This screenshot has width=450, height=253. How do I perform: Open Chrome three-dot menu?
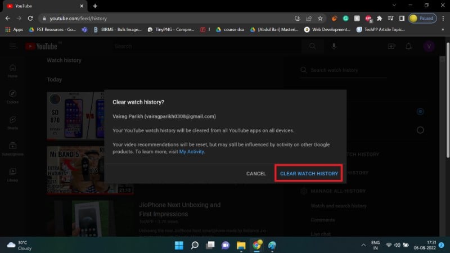click(443, 19)
